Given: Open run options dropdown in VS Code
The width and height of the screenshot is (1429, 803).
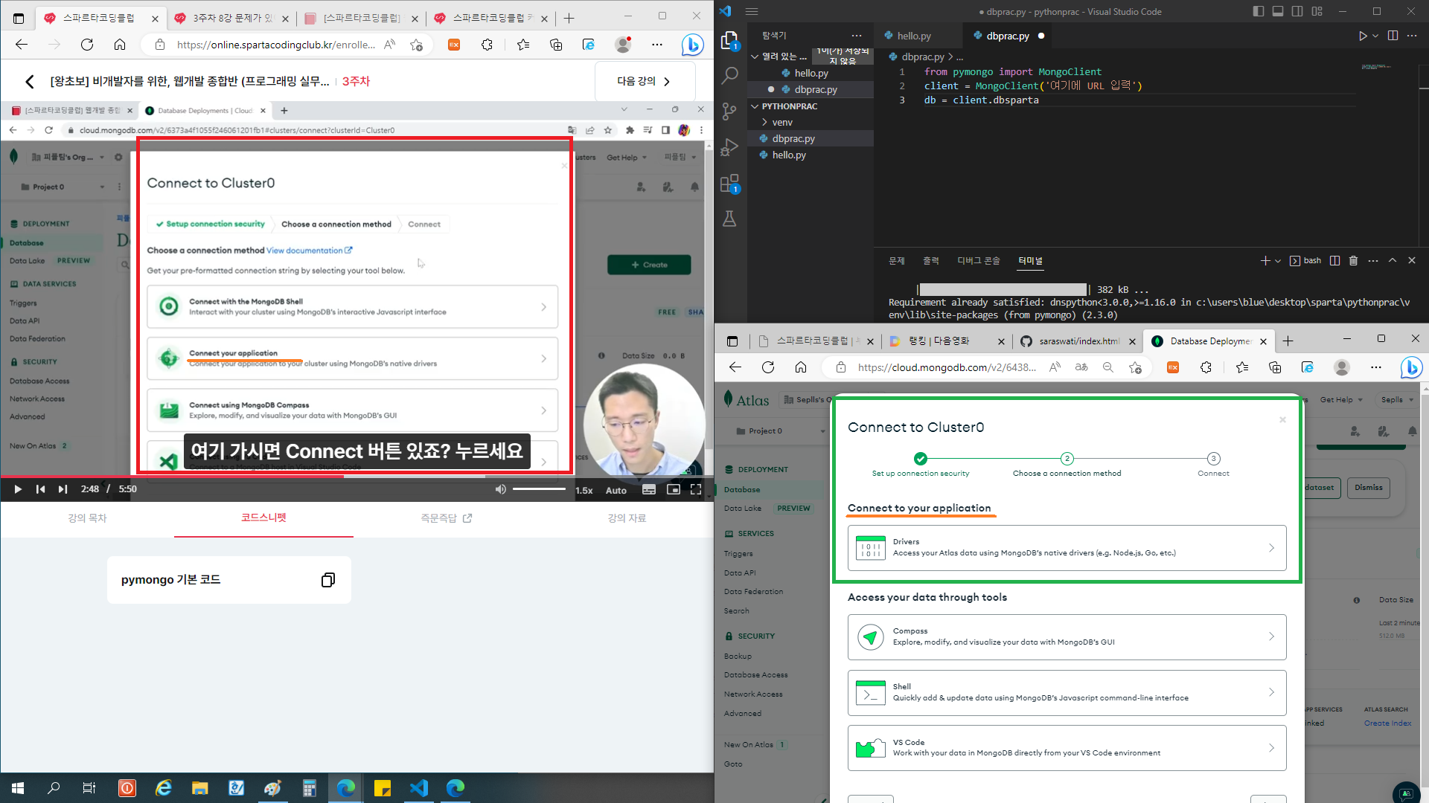Looking at the screenshot, I should (x=1375, y=36).
